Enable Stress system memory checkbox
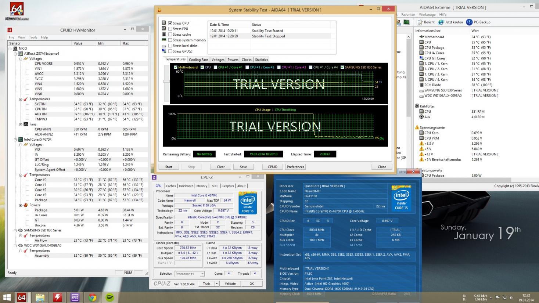This screenshot has height=303, width=539. (170, 40)
